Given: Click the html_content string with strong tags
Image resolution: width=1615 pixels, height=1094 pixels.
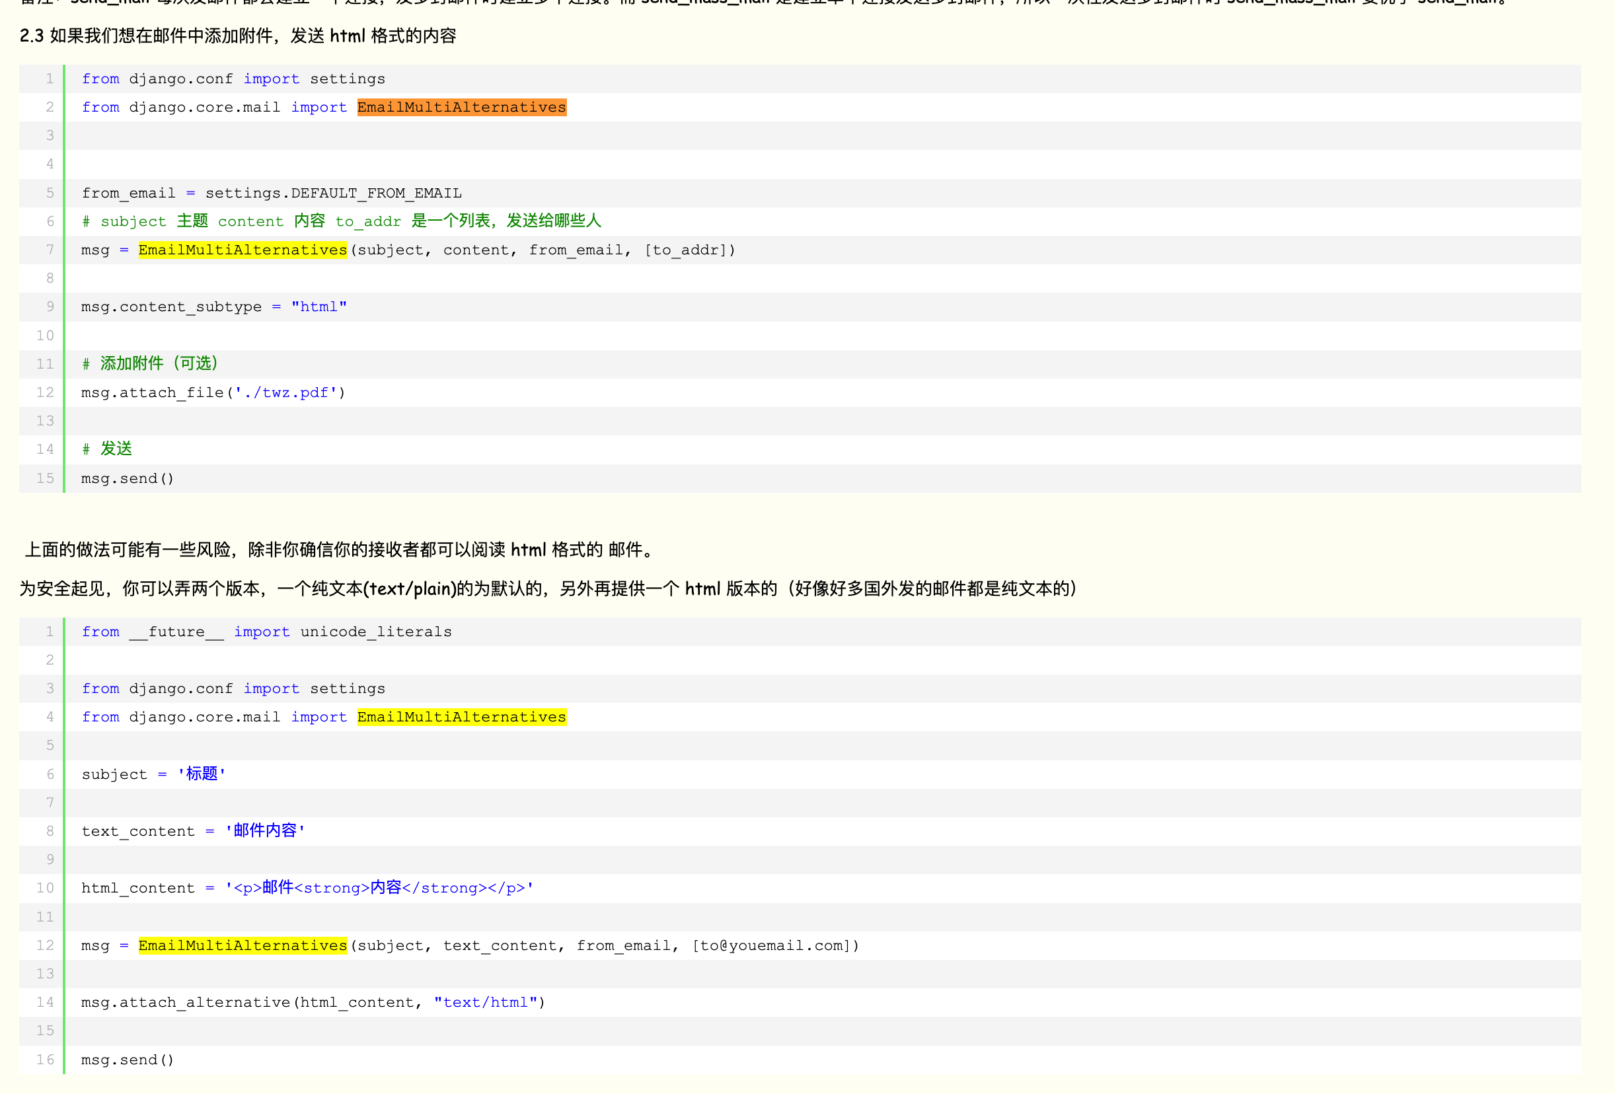Looking at the screenshot, I should pos(379,889).
